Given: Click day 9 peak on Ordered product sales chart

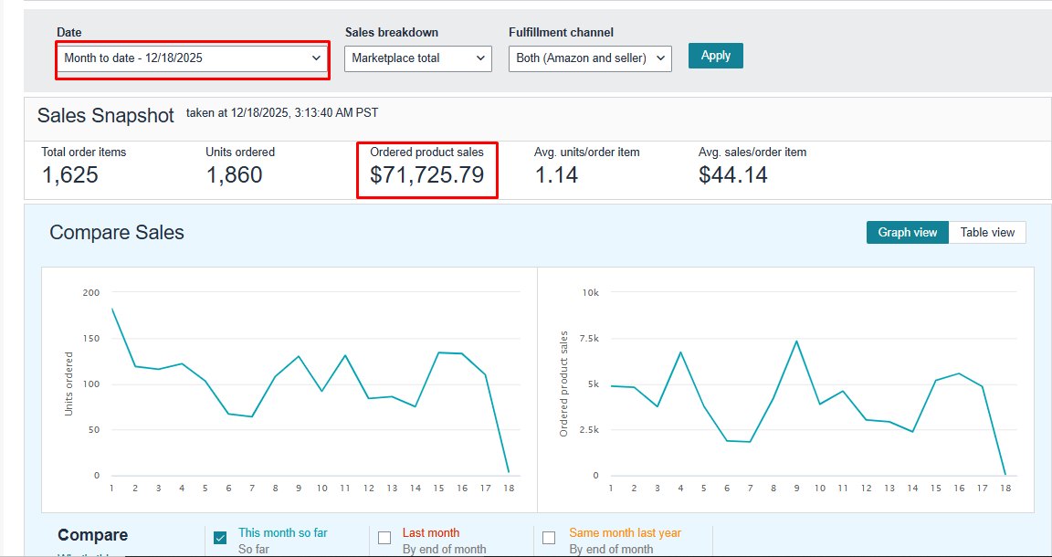Looking at the screenshot, I should pos(796,341).
